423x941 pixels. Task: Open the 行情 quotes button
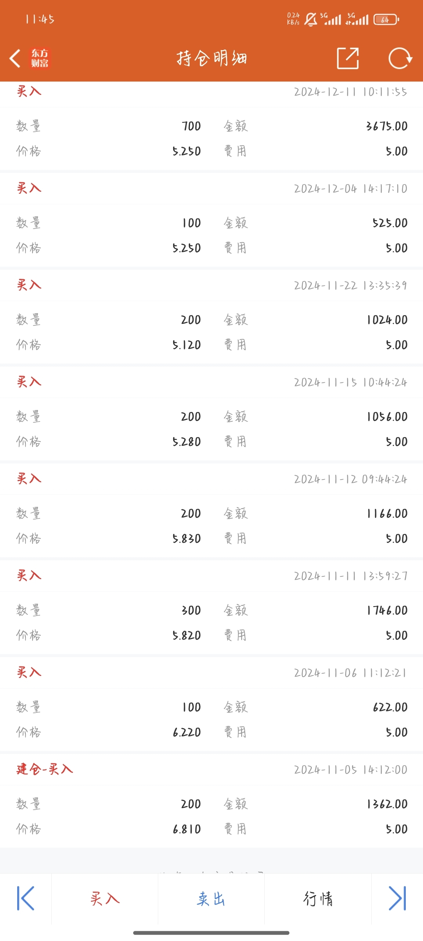(318, 898)
